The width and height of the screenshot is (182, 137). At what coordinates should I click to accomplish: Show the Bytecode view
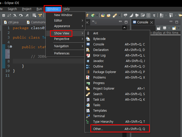pyautogui.click(x=117, y=39)
